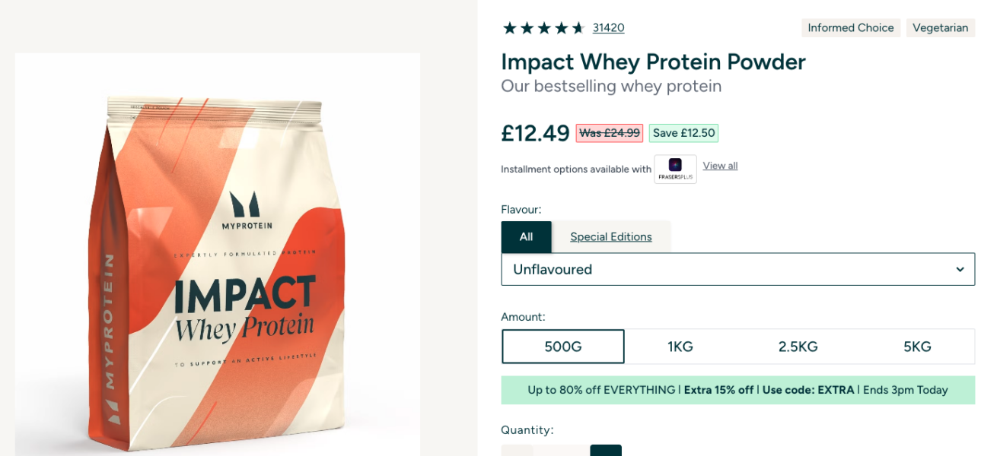Pick the 2.5KG amount option
The image size is (981, 456).
798,347
